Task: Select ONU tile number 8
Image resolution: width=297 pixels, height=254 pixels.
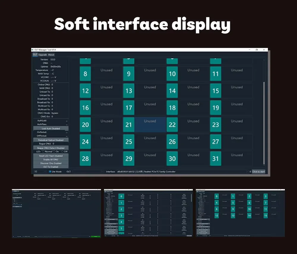Action: (x=85, y=74)
